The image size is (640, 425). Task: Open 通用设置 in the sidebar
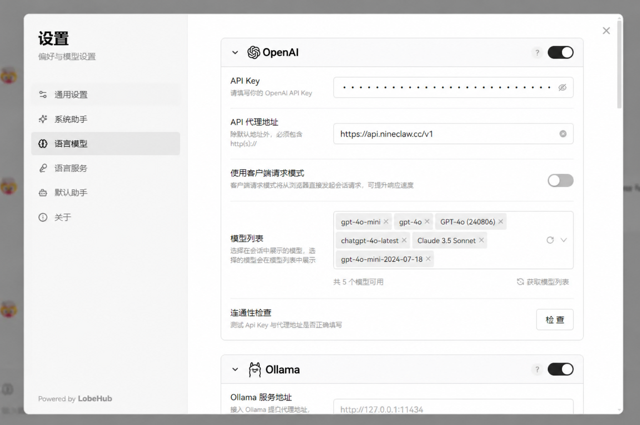(x=106, y=94)
